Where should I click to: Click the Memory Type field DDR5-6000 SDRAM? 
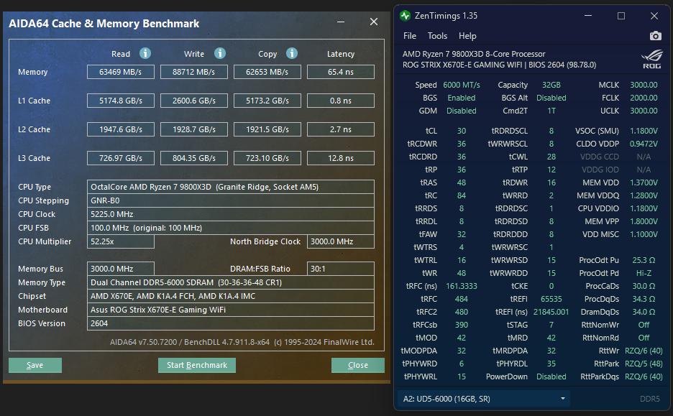231,282
